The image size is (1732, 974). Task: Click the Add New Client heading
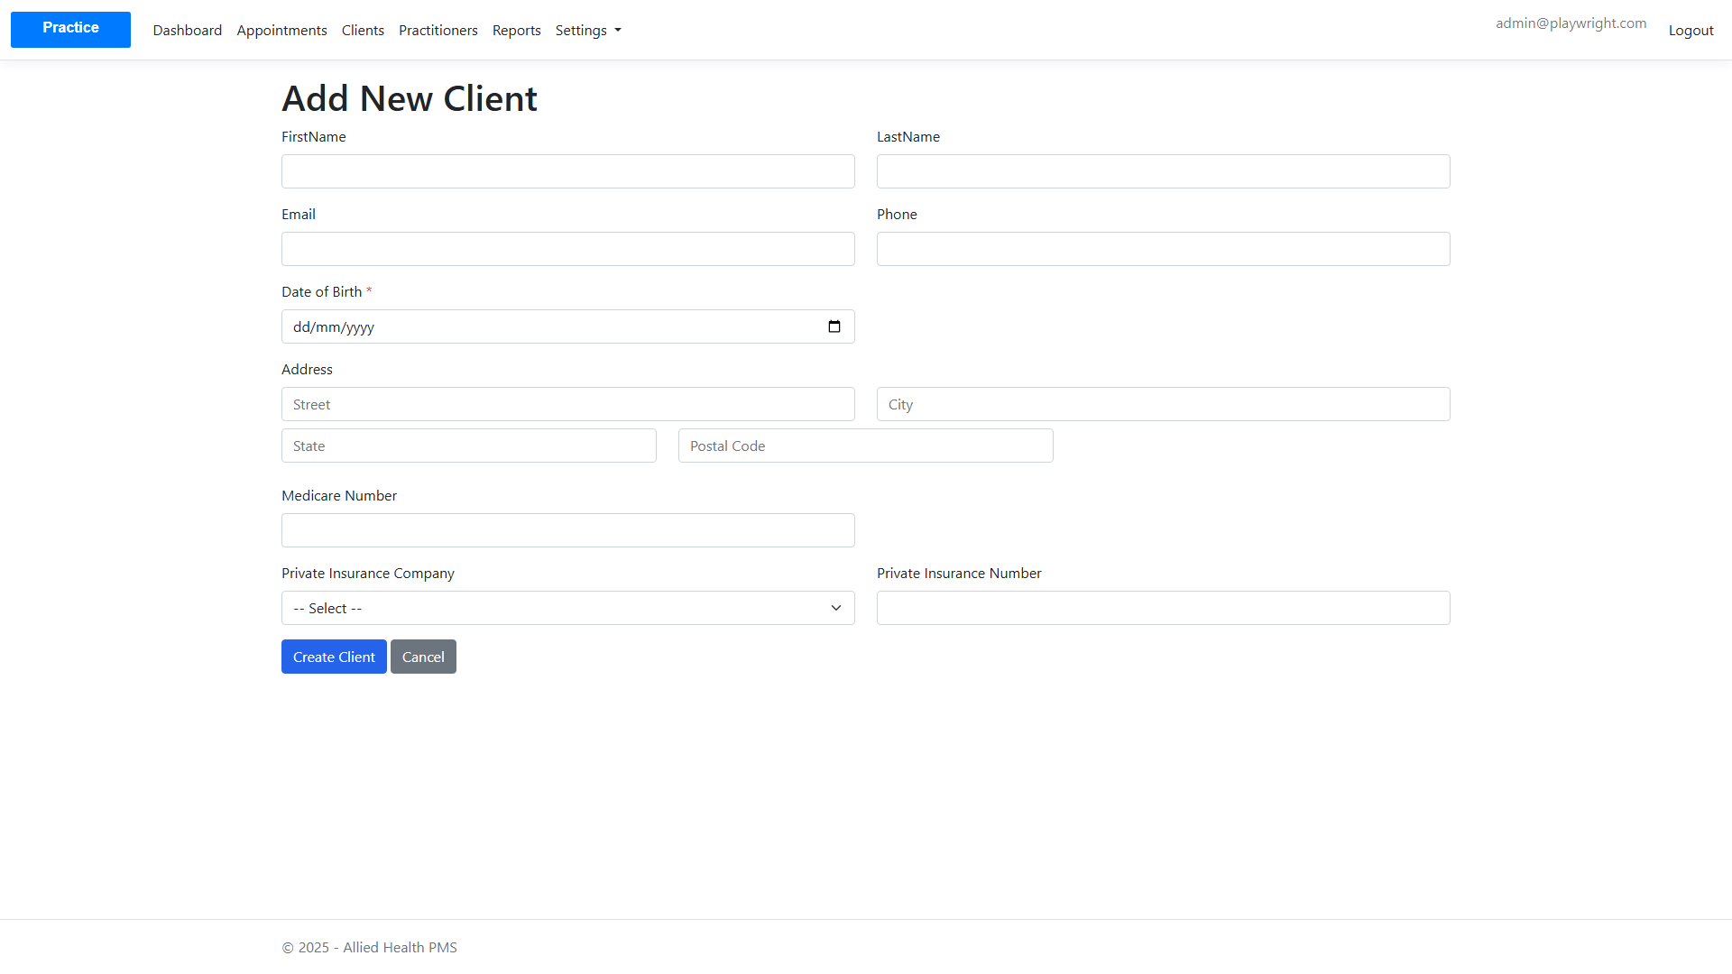pyautogui.click(x=410, y=98)
